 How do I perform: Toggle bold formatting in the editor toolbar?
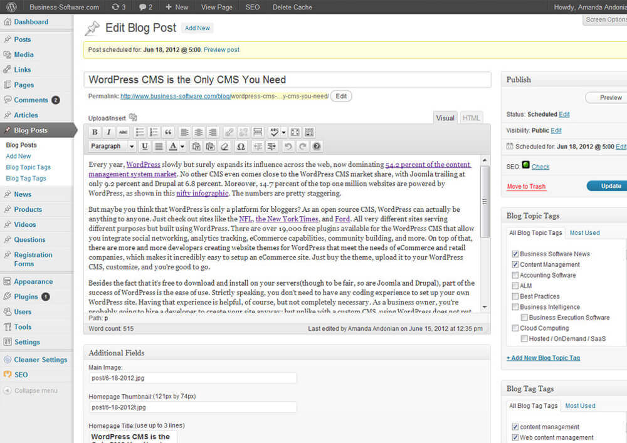(95, 132)
